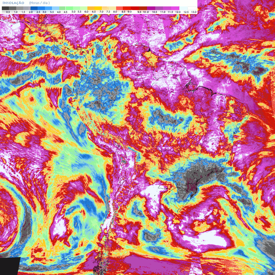Image resolution: width=275 pixels, height=275 pixels.
Task: Click the '7.5' legend value
Action: coord(108,12)
